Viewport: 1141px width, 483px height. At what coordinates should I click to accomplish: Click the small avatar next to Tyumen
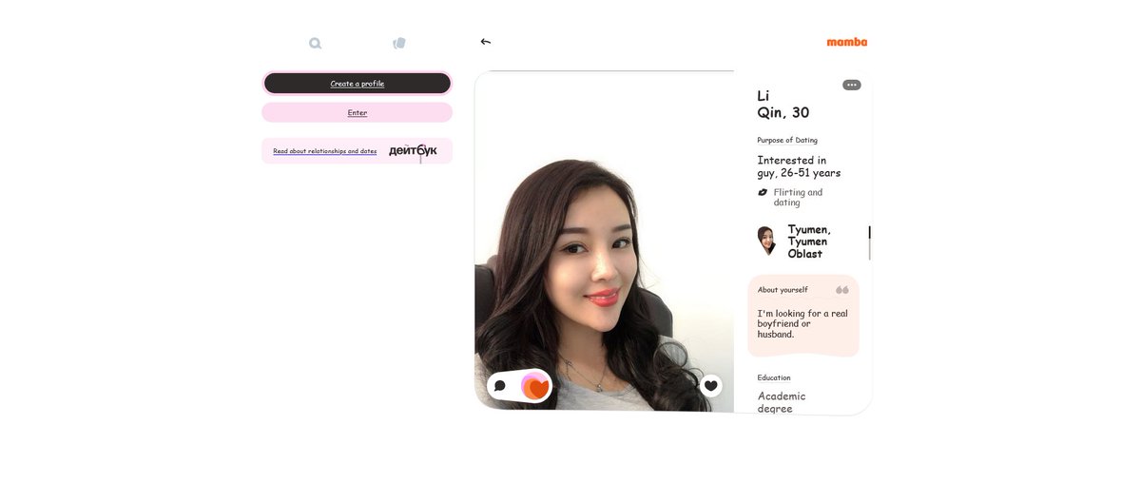click(766, 241)
